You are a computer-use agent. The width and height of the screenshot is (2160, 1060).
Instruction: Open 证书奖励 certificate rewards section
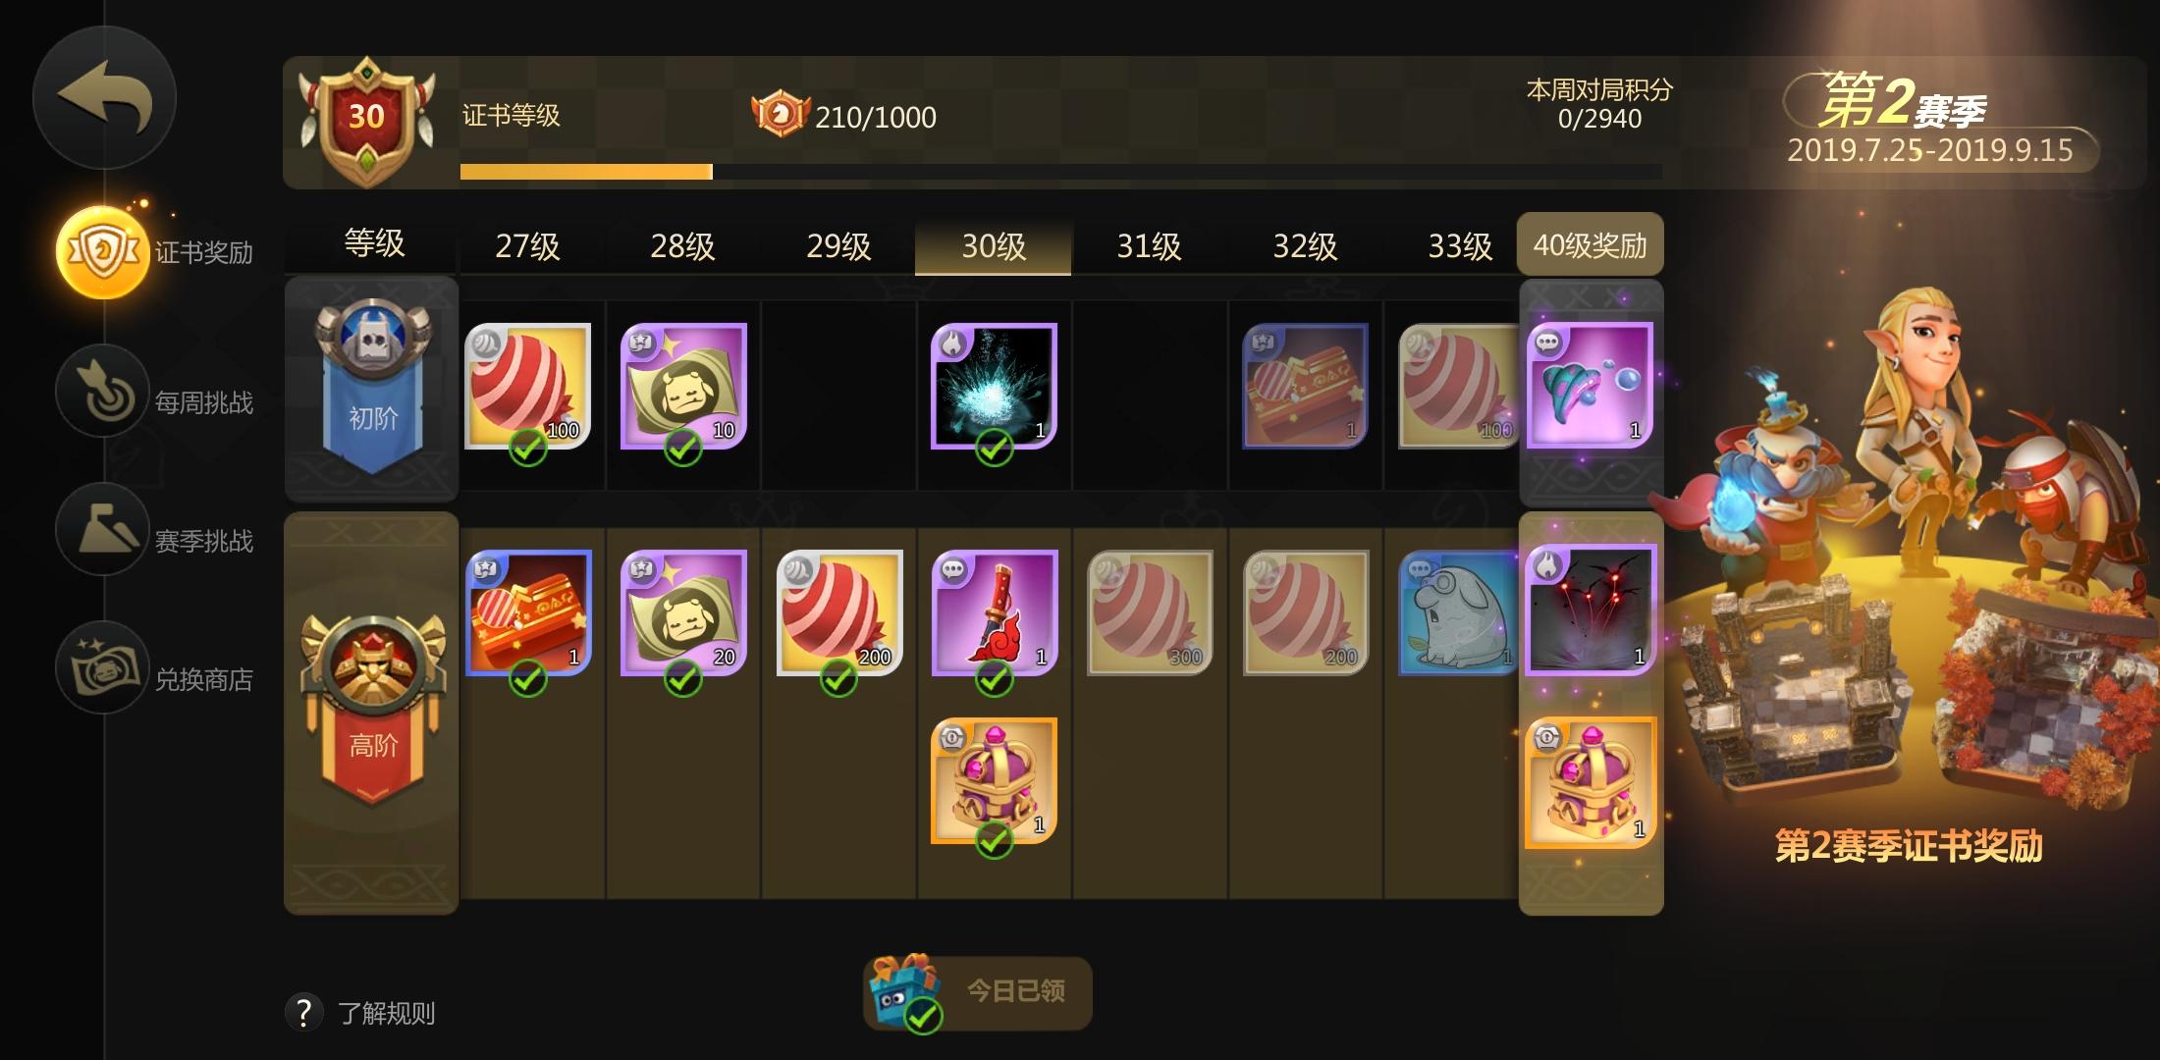157,252
